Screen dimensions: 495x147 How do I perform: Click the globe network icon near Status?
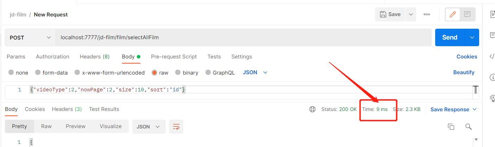coord(312,109)
